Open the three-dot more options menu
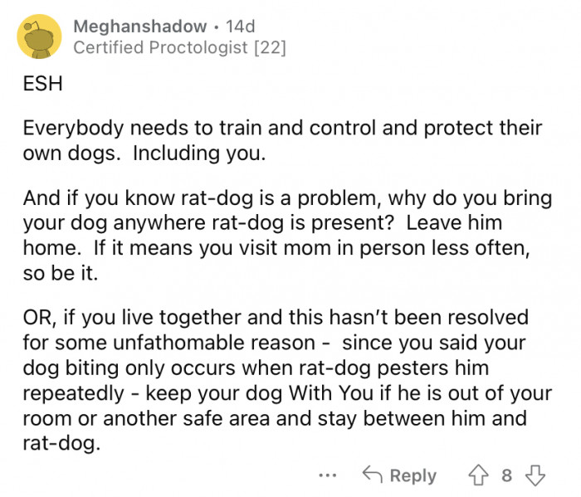Image resolution: width=581 pixels, height=497 pixels. click(327, 475)
